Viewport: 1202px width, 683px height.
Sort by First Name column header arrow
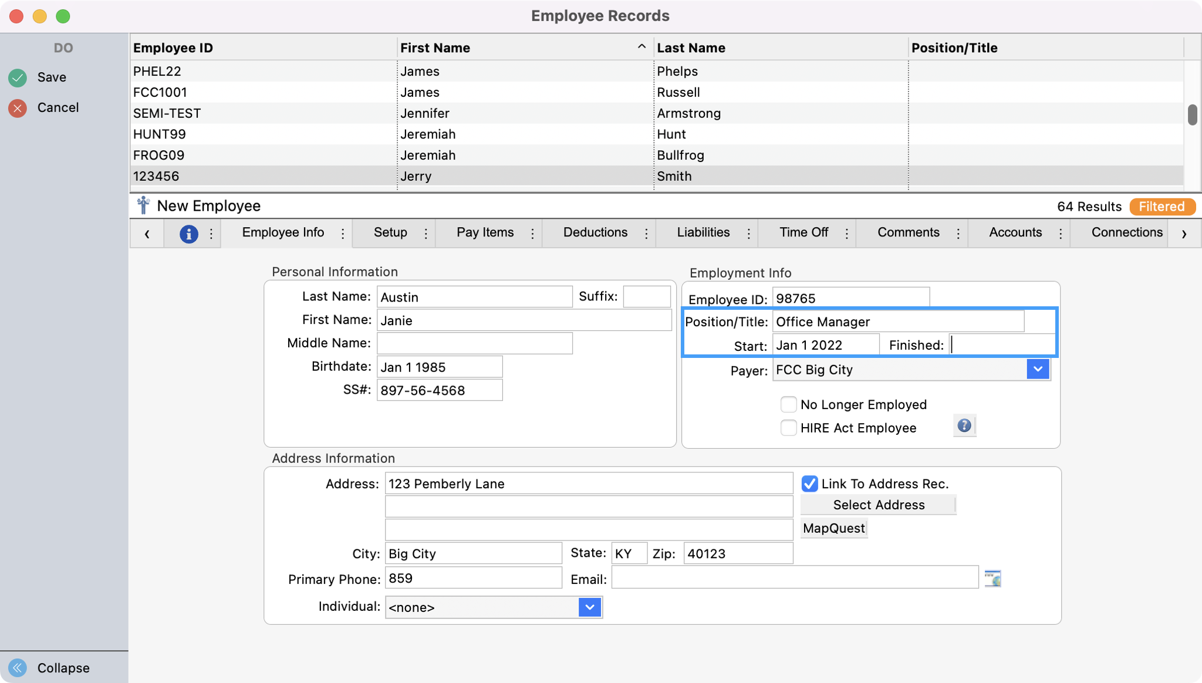pos(641,47)
